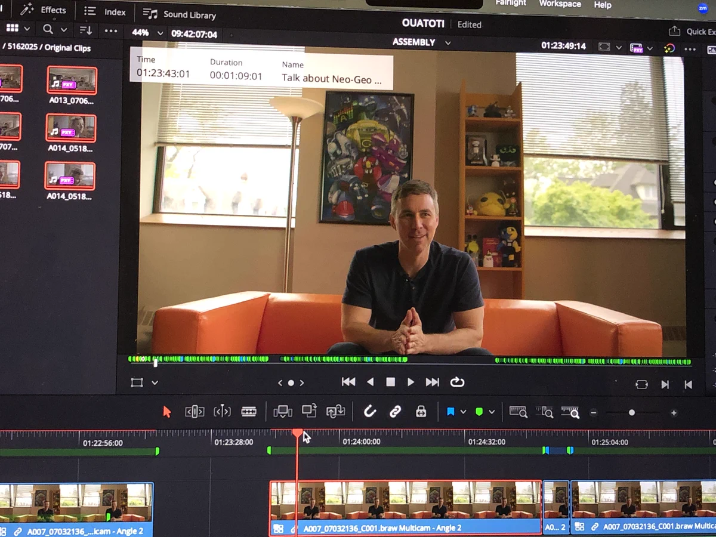Viewport: 716px width, 537px height.
Task: Toggle the proxy PXY media icon
Action: click(636, 48)
